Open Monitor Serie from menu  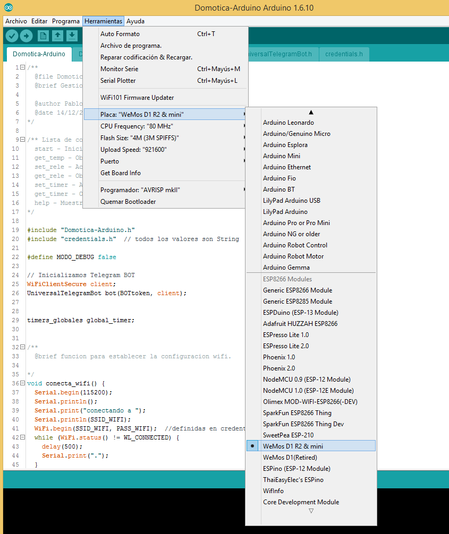[165, 69]
